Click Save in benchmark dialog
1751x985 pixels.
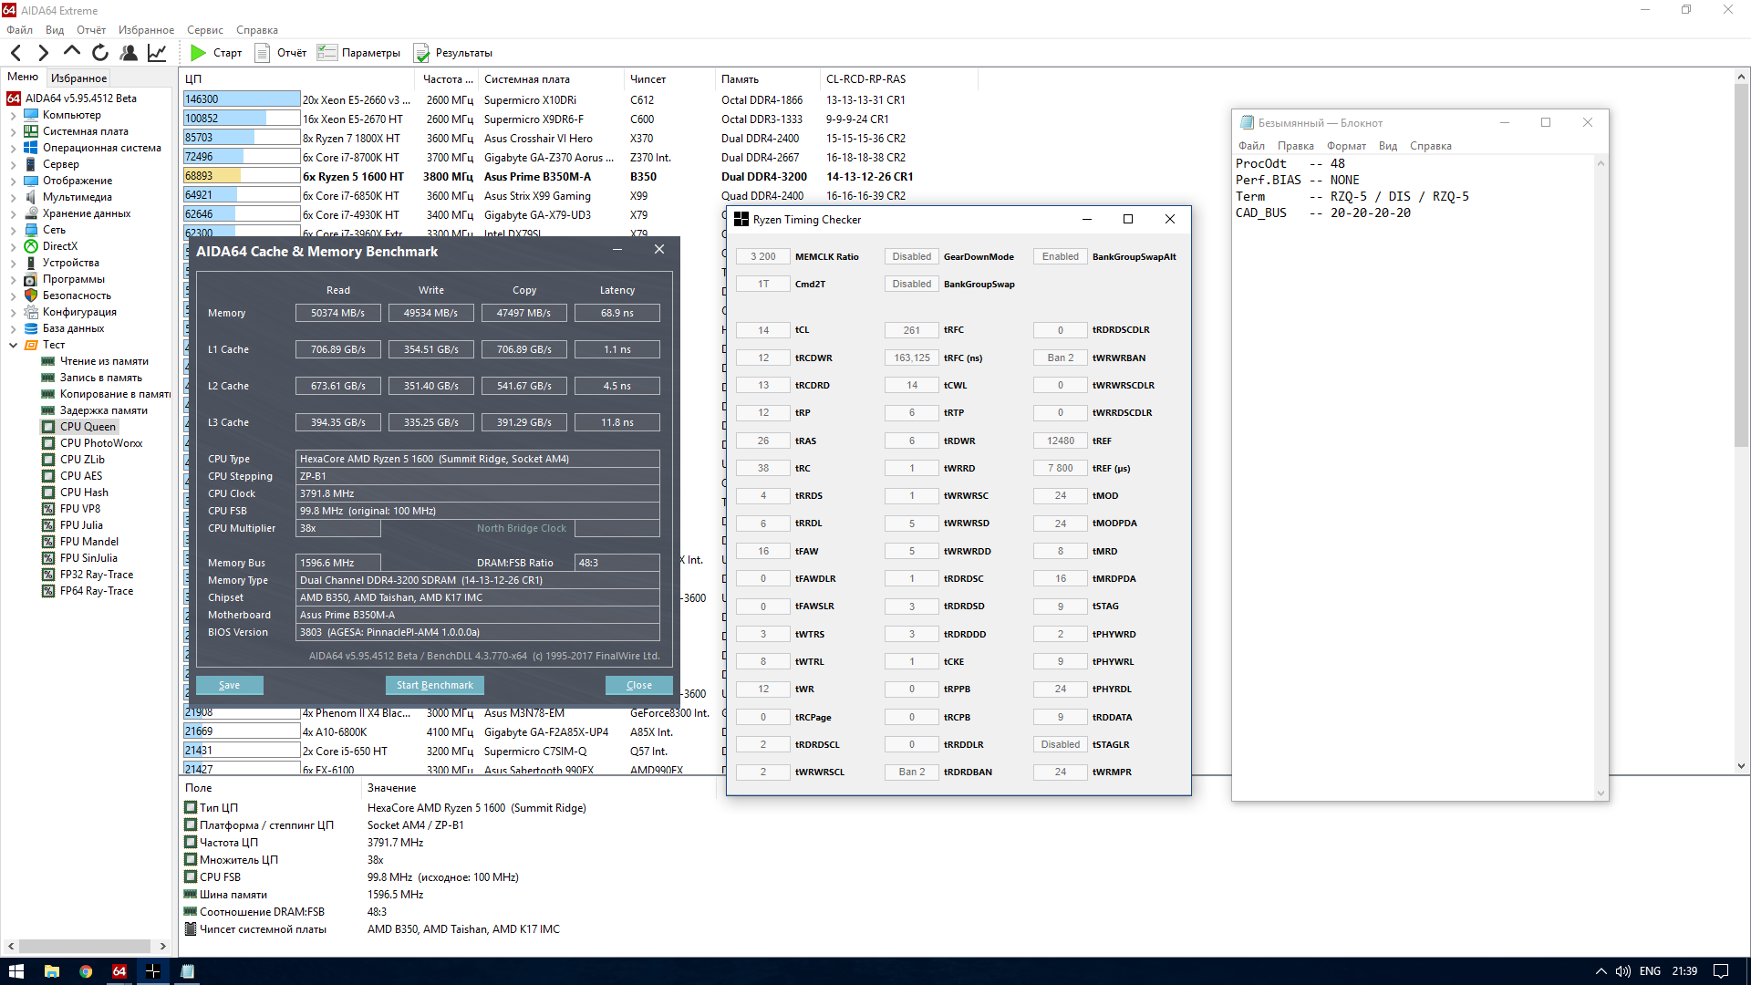coord(229,685)
